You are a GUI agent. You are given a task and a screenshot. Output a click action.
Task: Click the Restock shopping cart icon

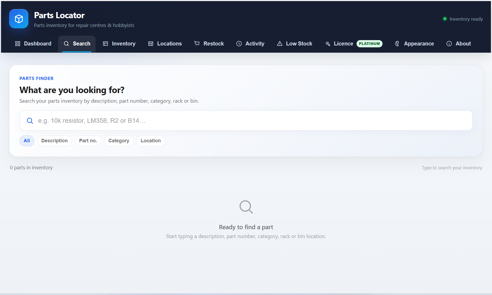point(197,44)
